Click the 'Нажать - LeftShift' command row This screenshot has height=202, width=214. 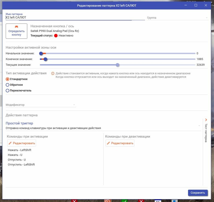(19, 150)
